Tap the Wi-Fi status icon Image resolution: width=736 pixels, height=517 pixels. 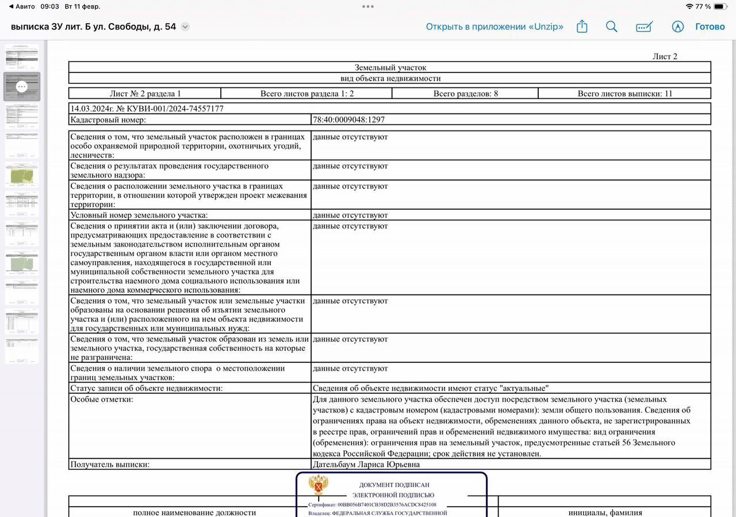click(689, 6)
